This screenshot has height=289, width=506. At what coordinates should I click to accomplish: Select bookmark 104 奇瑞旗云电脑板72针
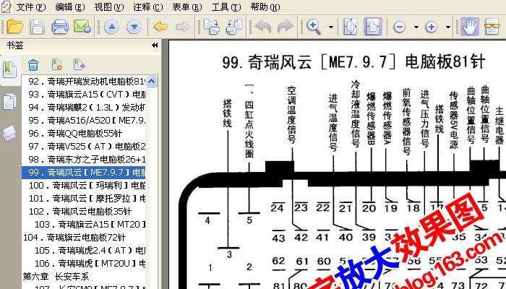tap(74, 238)
